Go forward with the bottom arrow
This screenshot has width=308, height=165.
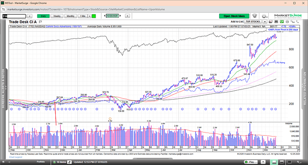[x=9, y=162]
